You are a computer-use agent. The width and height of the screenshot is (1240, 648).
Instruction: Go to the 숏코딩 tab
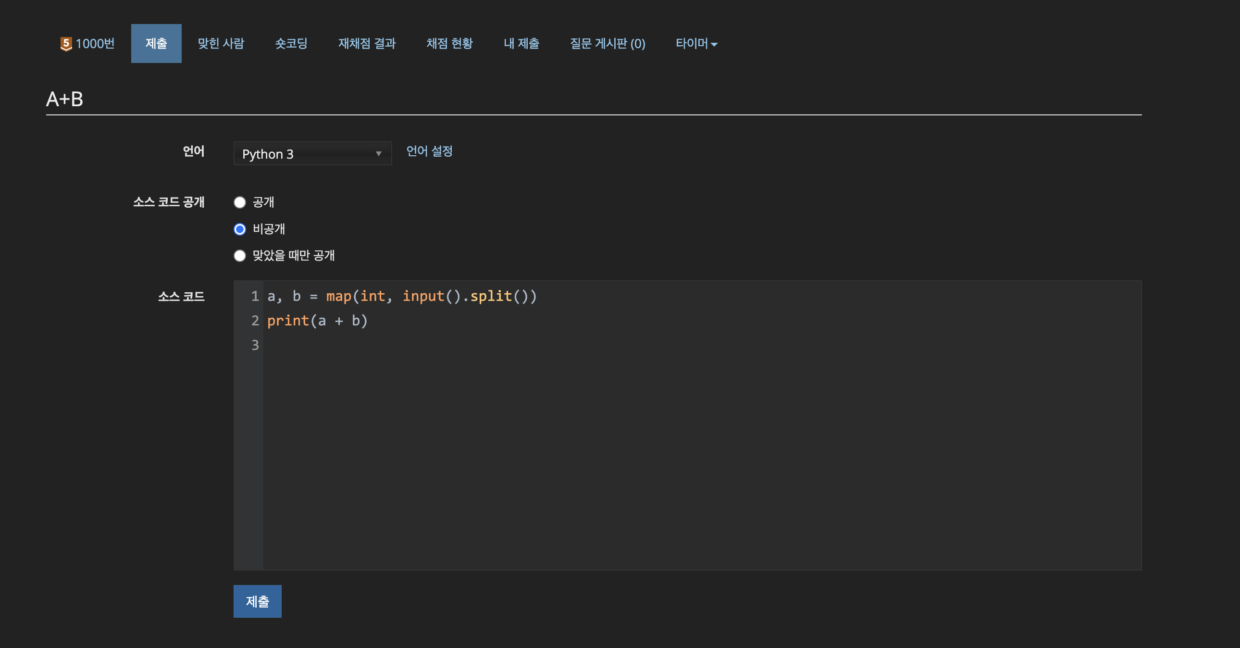(x=291, y=44)
